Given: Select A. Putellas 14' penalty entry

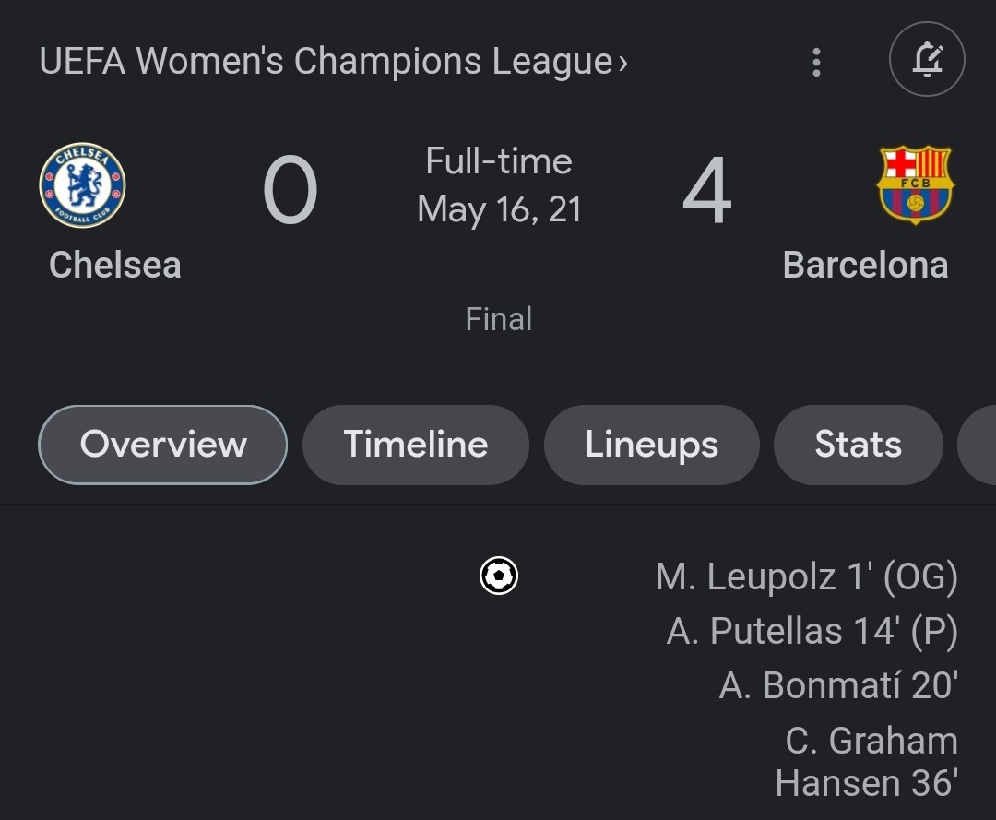Looking at the screenshot, I should pos(812,631).
